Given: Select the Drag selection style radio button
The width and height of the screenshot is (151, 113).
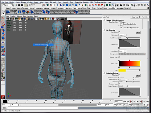Looking at the screenshot, I should [119, 26].
